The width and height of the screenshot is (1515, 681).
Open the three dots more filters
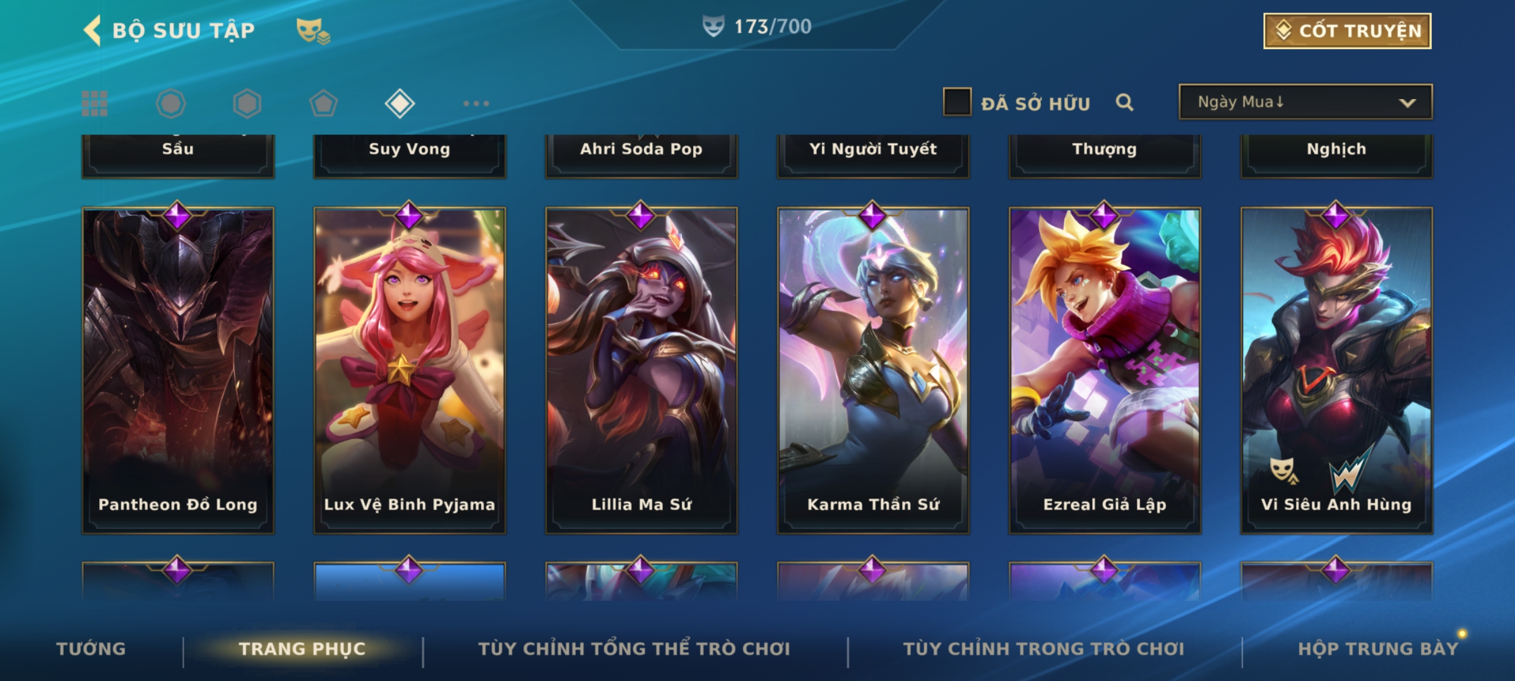pyautogui.click(x=476, y=103)
